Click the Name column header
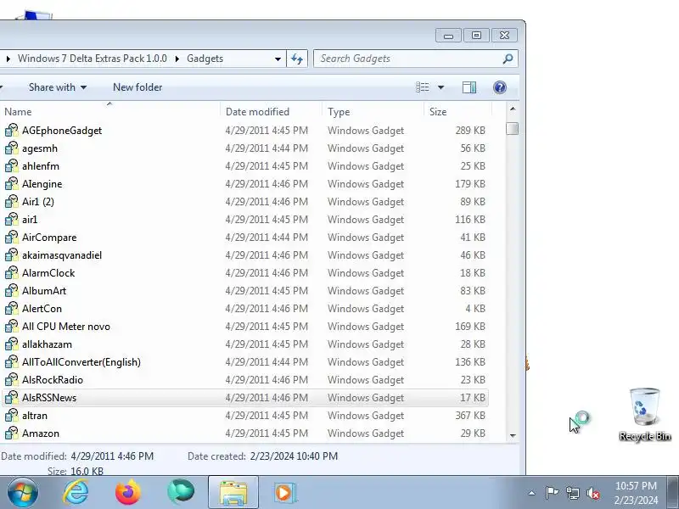This screenshot has height=509, width=679. click(111, 112)
